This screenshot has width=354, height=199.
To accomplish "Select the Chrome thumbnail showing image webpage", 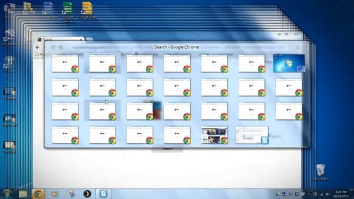I will click(x=214, y=135).
